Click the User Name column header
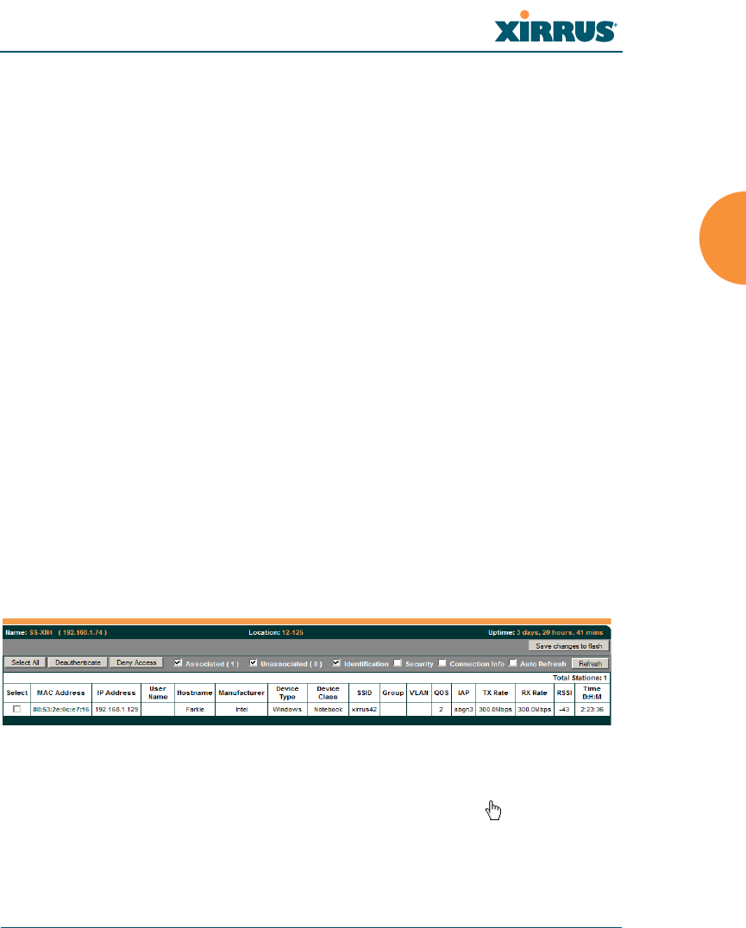Screen dimensions: 746x928 point(158,693)
